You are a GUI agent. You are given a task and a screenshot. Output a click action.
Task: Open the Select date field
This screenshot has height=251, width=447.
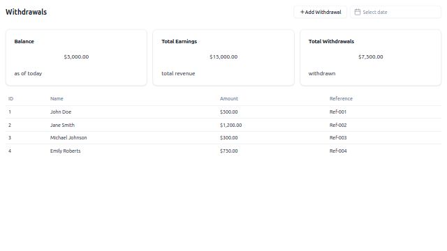pos(396,12)
